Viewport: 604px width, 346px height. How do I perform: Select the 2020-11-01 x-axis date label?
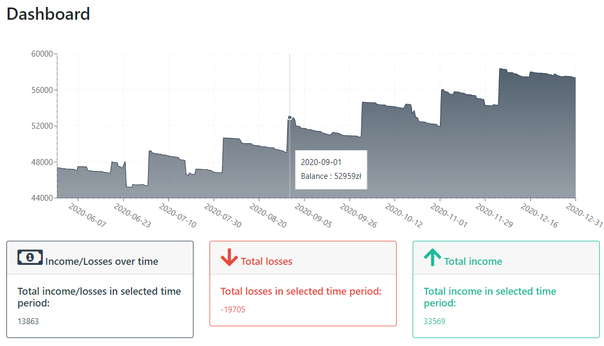click(x=449, y=215)
